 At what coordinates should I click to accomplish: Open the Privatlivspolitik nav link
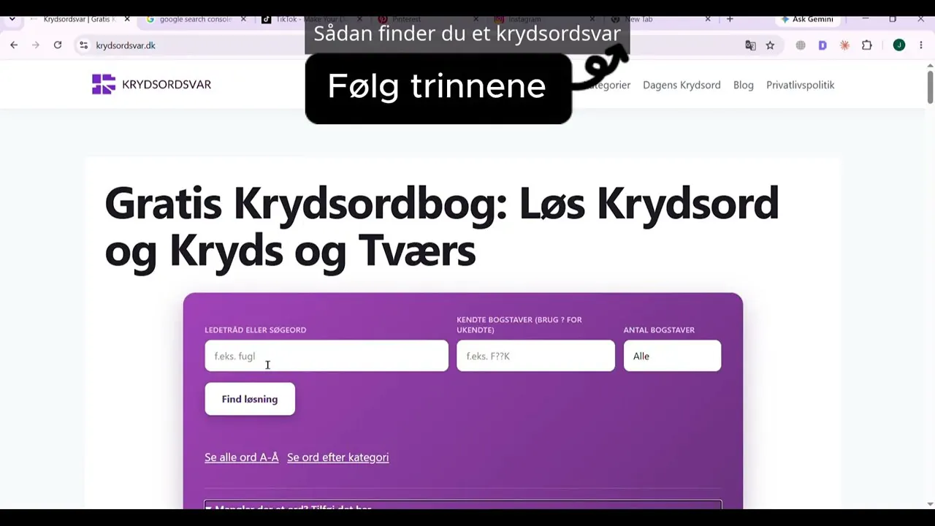pyautogui.click(x=800, y=85)
